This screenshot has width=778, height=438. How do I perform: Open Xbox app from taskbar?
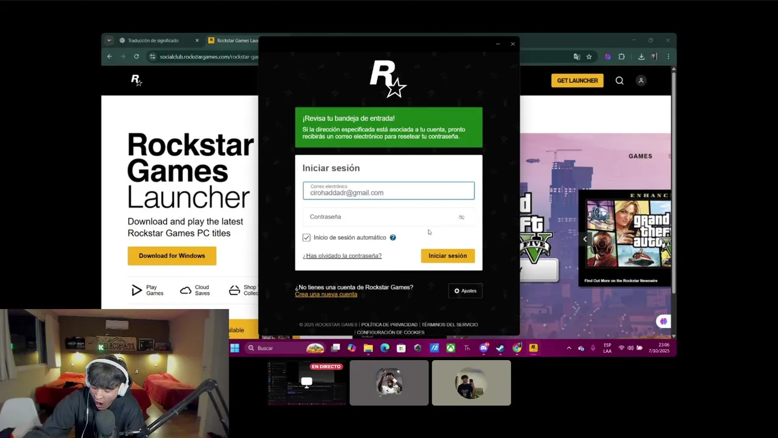click(450, 348)
